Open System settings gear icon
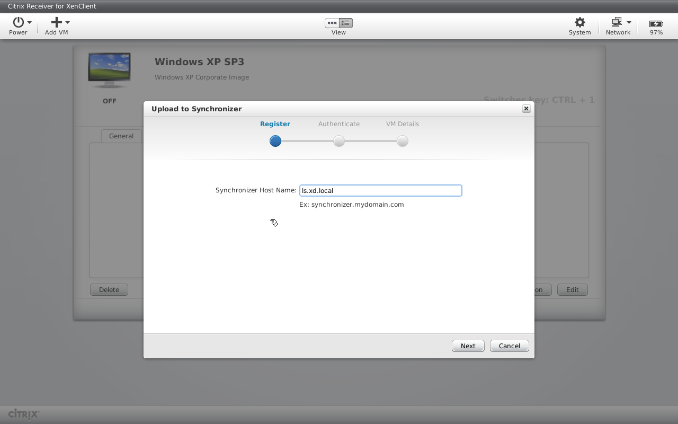The width and height of the screenshot is (678, 424). coord(580,22)
